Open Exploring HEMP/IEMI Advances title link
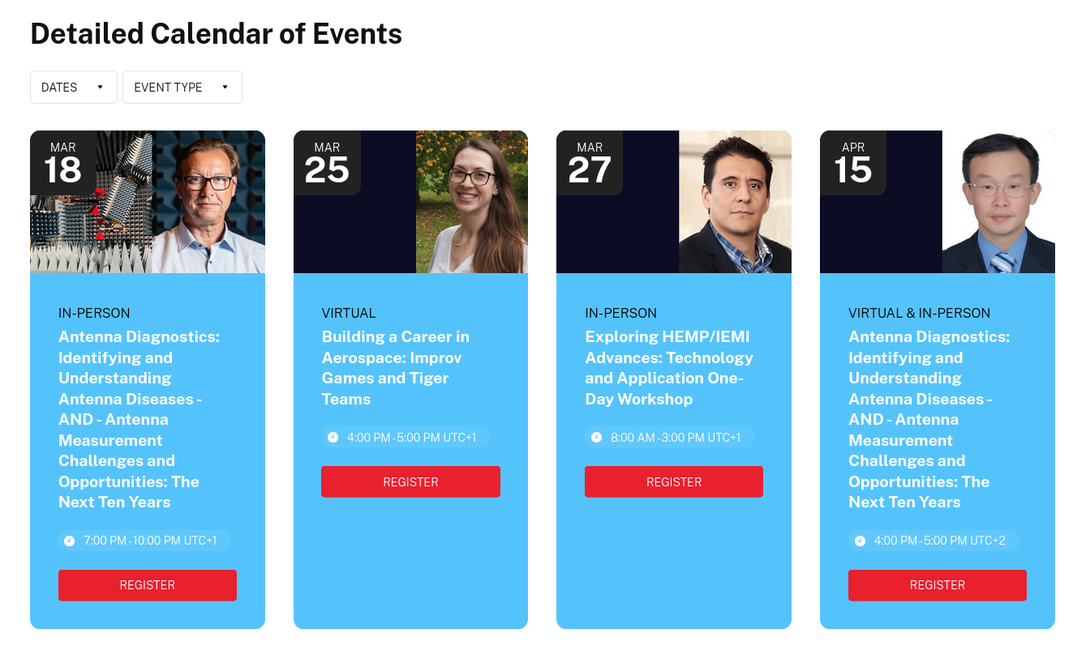This screenshot has height=646, width=1073. coord(669,368)
